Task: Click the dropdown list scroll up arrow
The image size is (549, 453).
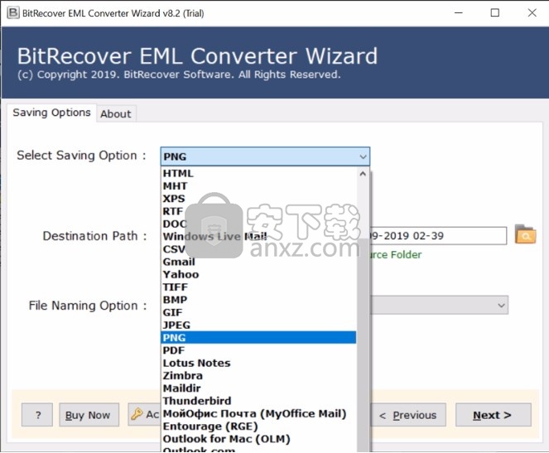Action: tap(363, 174)
